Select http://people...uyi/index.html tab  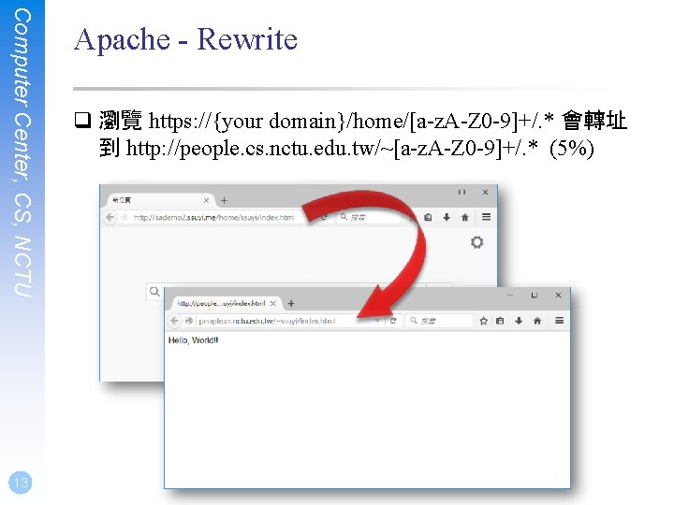tap(227, 303)
